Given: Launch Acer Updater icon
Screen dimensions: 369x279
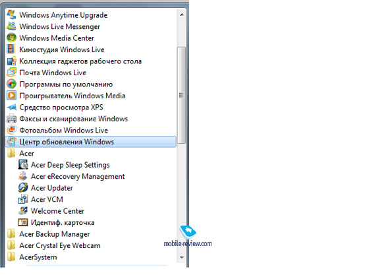Looking at the screenshot, I should 23,187.
